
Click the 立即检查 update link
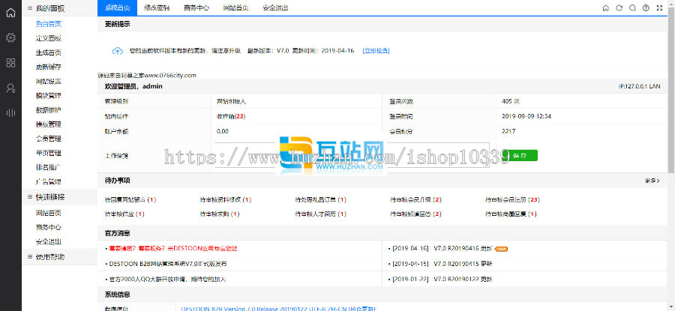coord(376,51)
